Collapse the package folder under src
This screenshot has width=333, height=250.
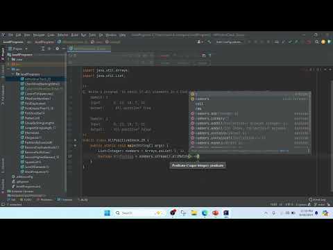click(x=13, y=74)
